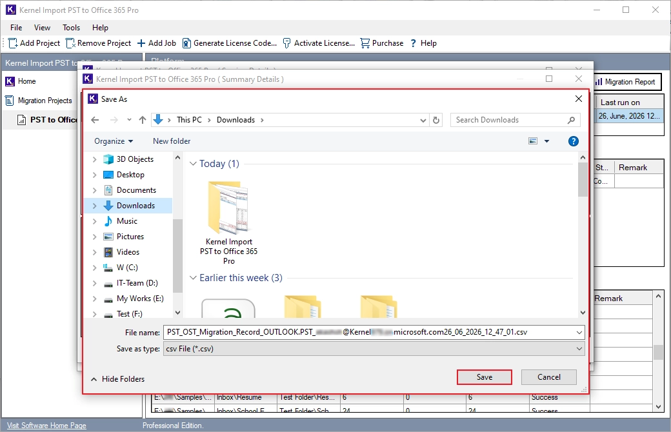
Task: Collapse Today (1) group
Action: pos(193,164)
